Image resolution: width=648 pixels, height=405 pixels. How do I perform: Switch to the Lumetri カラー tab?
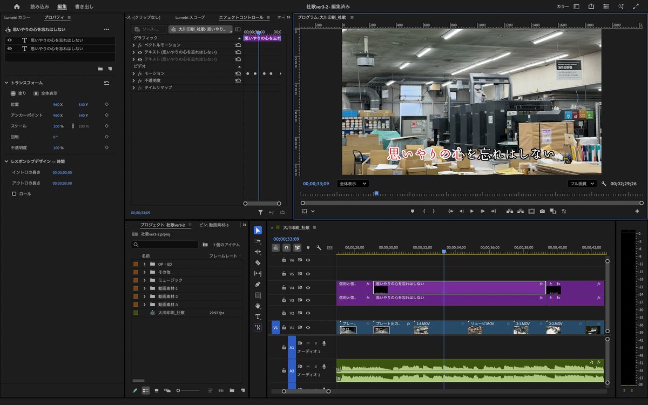click(x=17, y=17)
